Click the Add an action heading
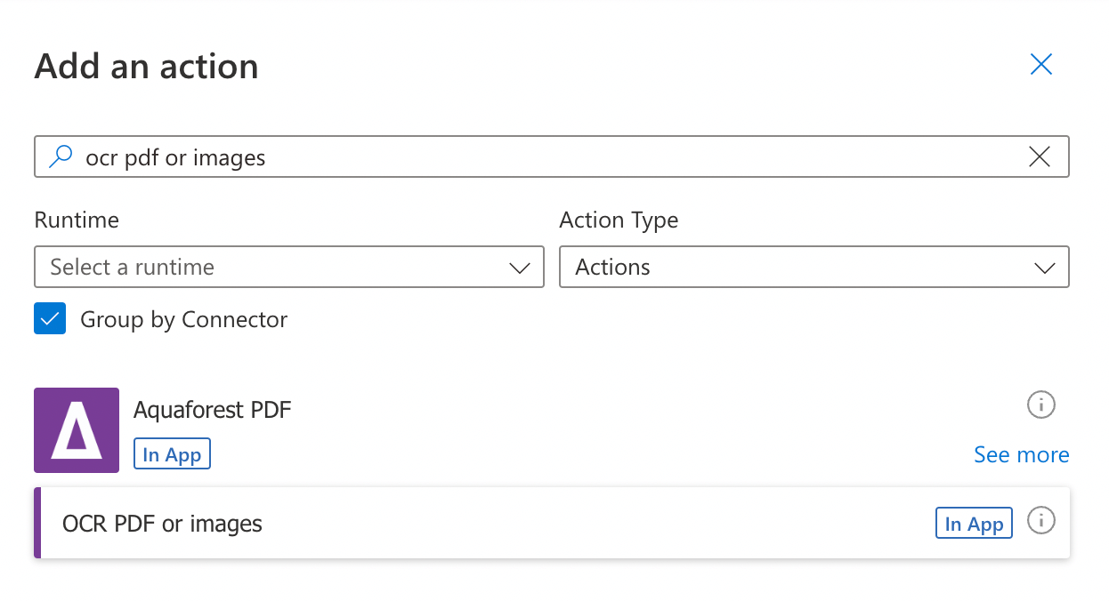 pyautogui.click(x=146, y=66)
